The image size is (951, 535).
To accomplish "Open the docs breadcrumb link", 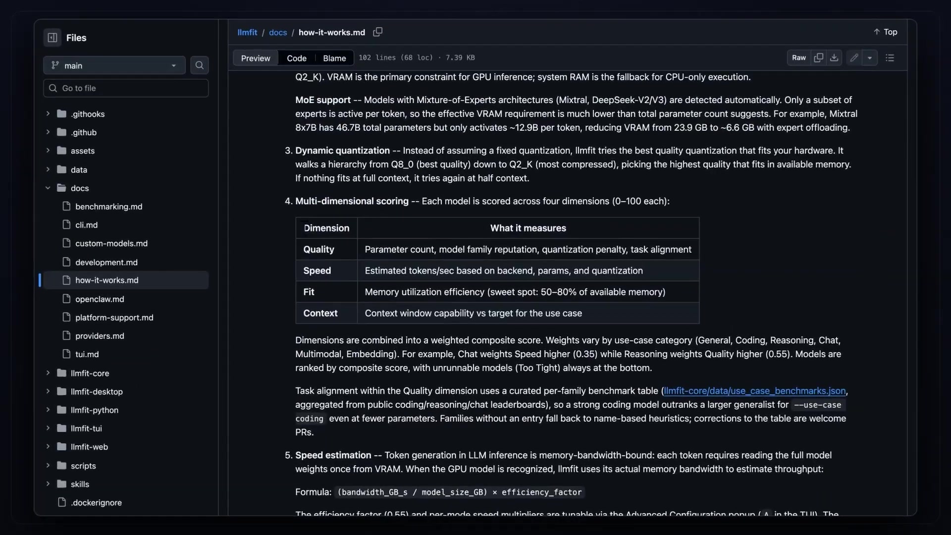I will click(x=278, y=32).
